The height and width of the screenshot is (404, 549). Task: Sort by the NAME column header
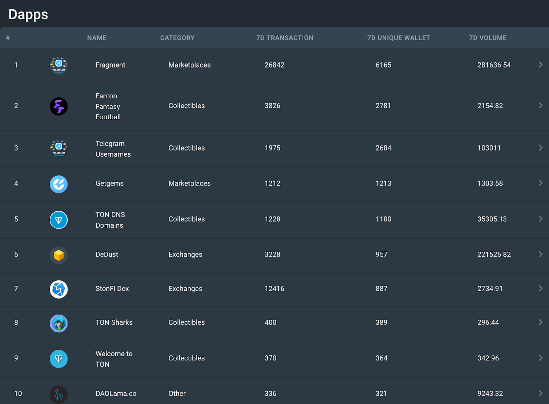97,38
